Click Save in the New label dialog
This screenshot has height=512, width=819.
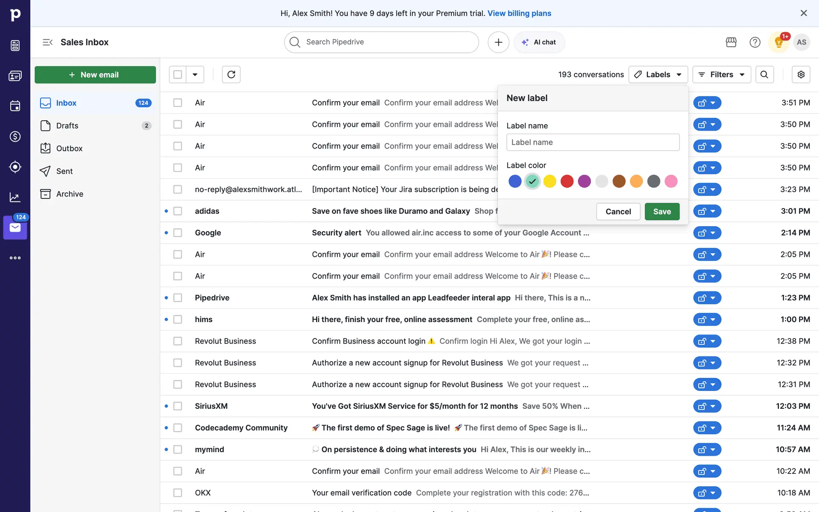(x=662, y=212)
